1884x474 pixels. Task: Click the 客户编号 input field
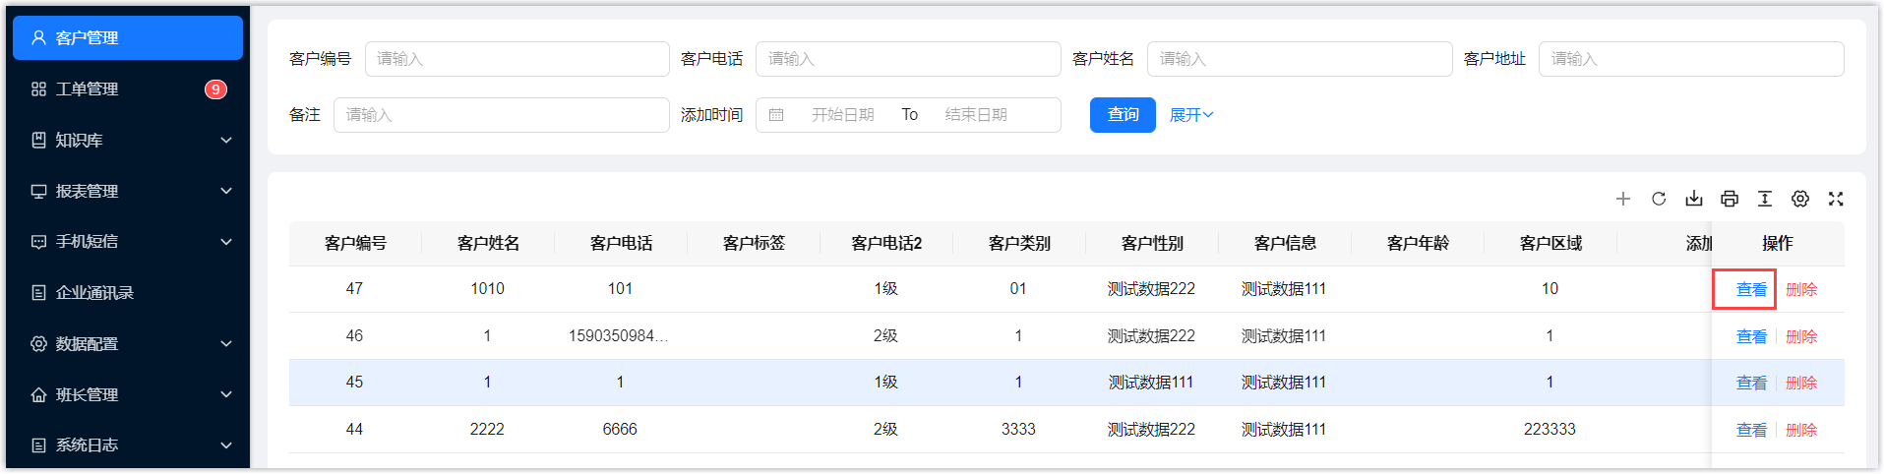click(517, 59)
